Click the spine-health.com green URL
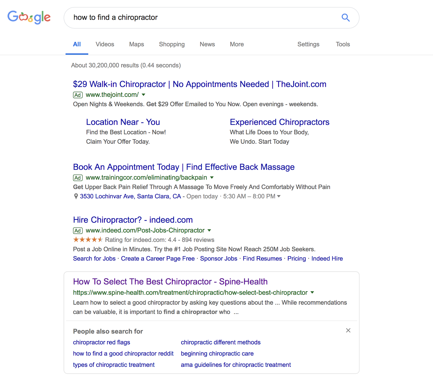 pos(190,293)
